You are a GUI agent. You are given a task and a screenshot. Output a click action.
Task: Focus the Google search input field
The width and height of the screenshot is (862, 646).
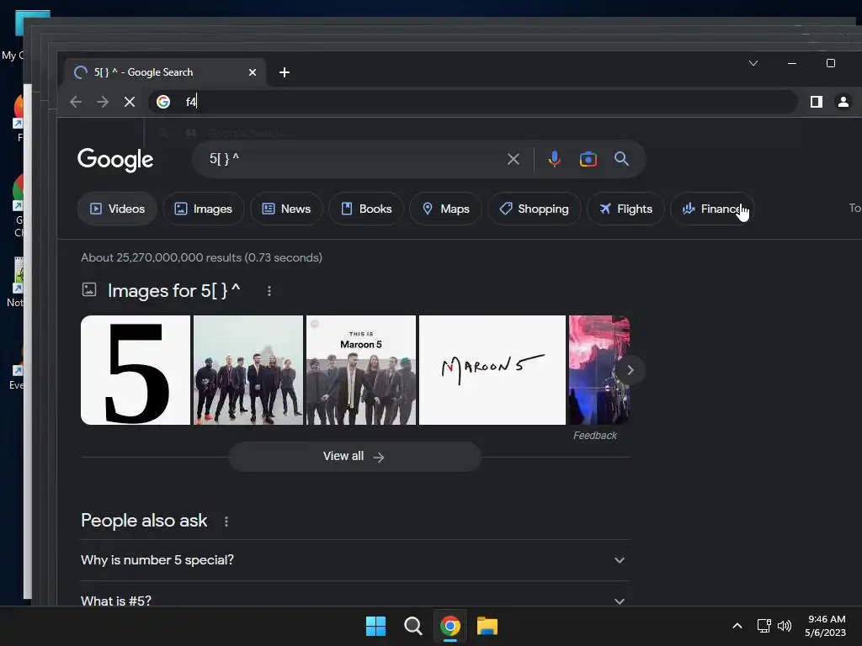tap(352, 159)
